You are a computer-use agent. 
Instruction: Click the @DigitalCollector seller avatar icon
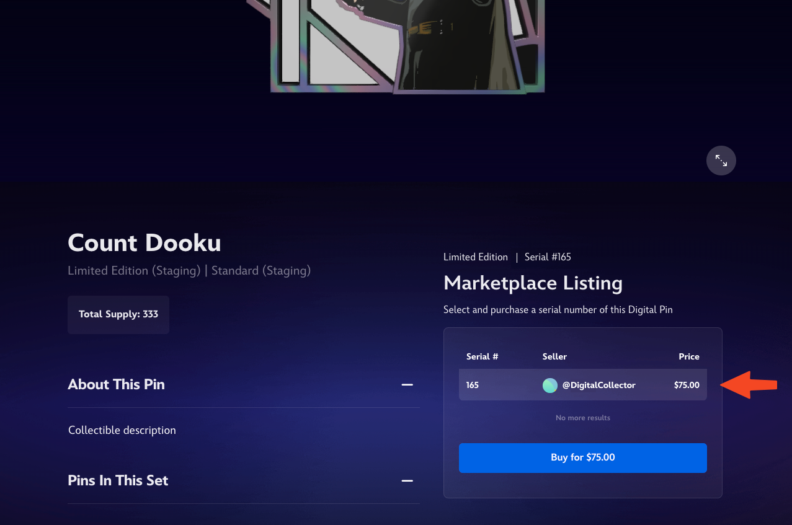point(550,386)
